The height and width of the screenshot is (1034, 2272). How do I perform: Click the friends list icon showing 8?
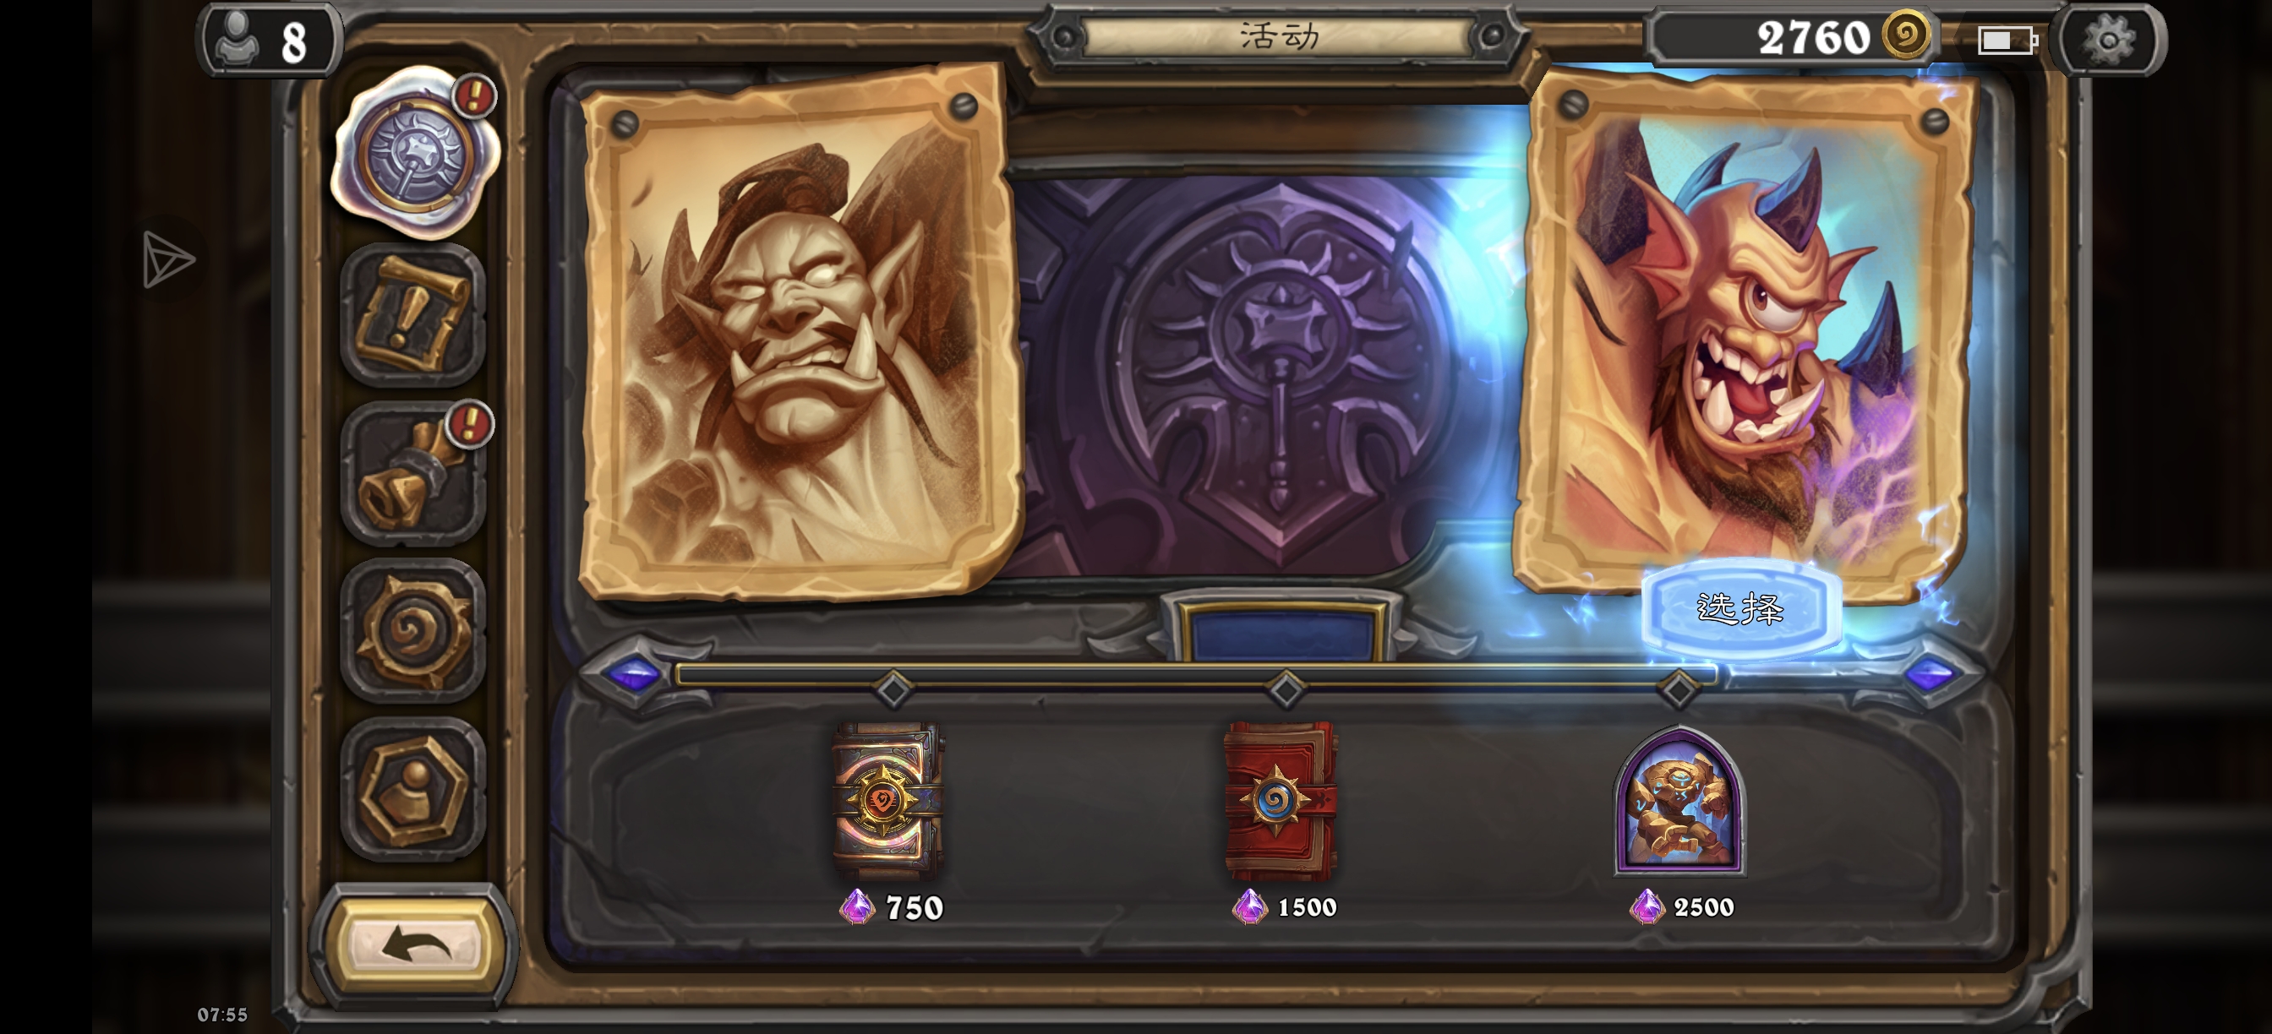(x=269, y=40)
